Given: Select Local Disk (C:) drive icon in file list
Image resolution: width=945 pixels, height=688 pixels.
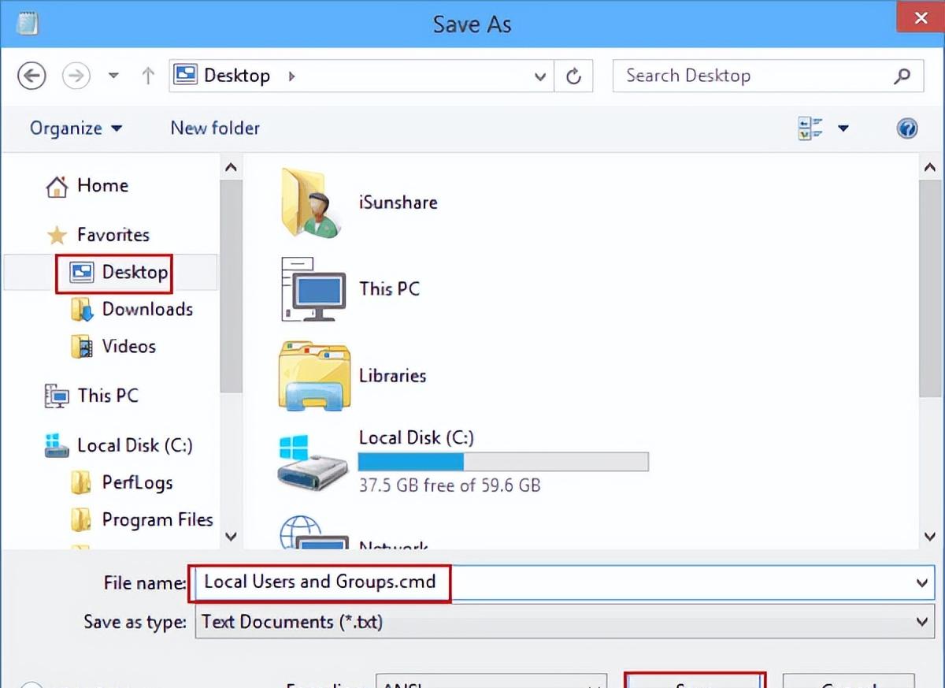Looking at the screenshot, I should [x=313, y=463].
